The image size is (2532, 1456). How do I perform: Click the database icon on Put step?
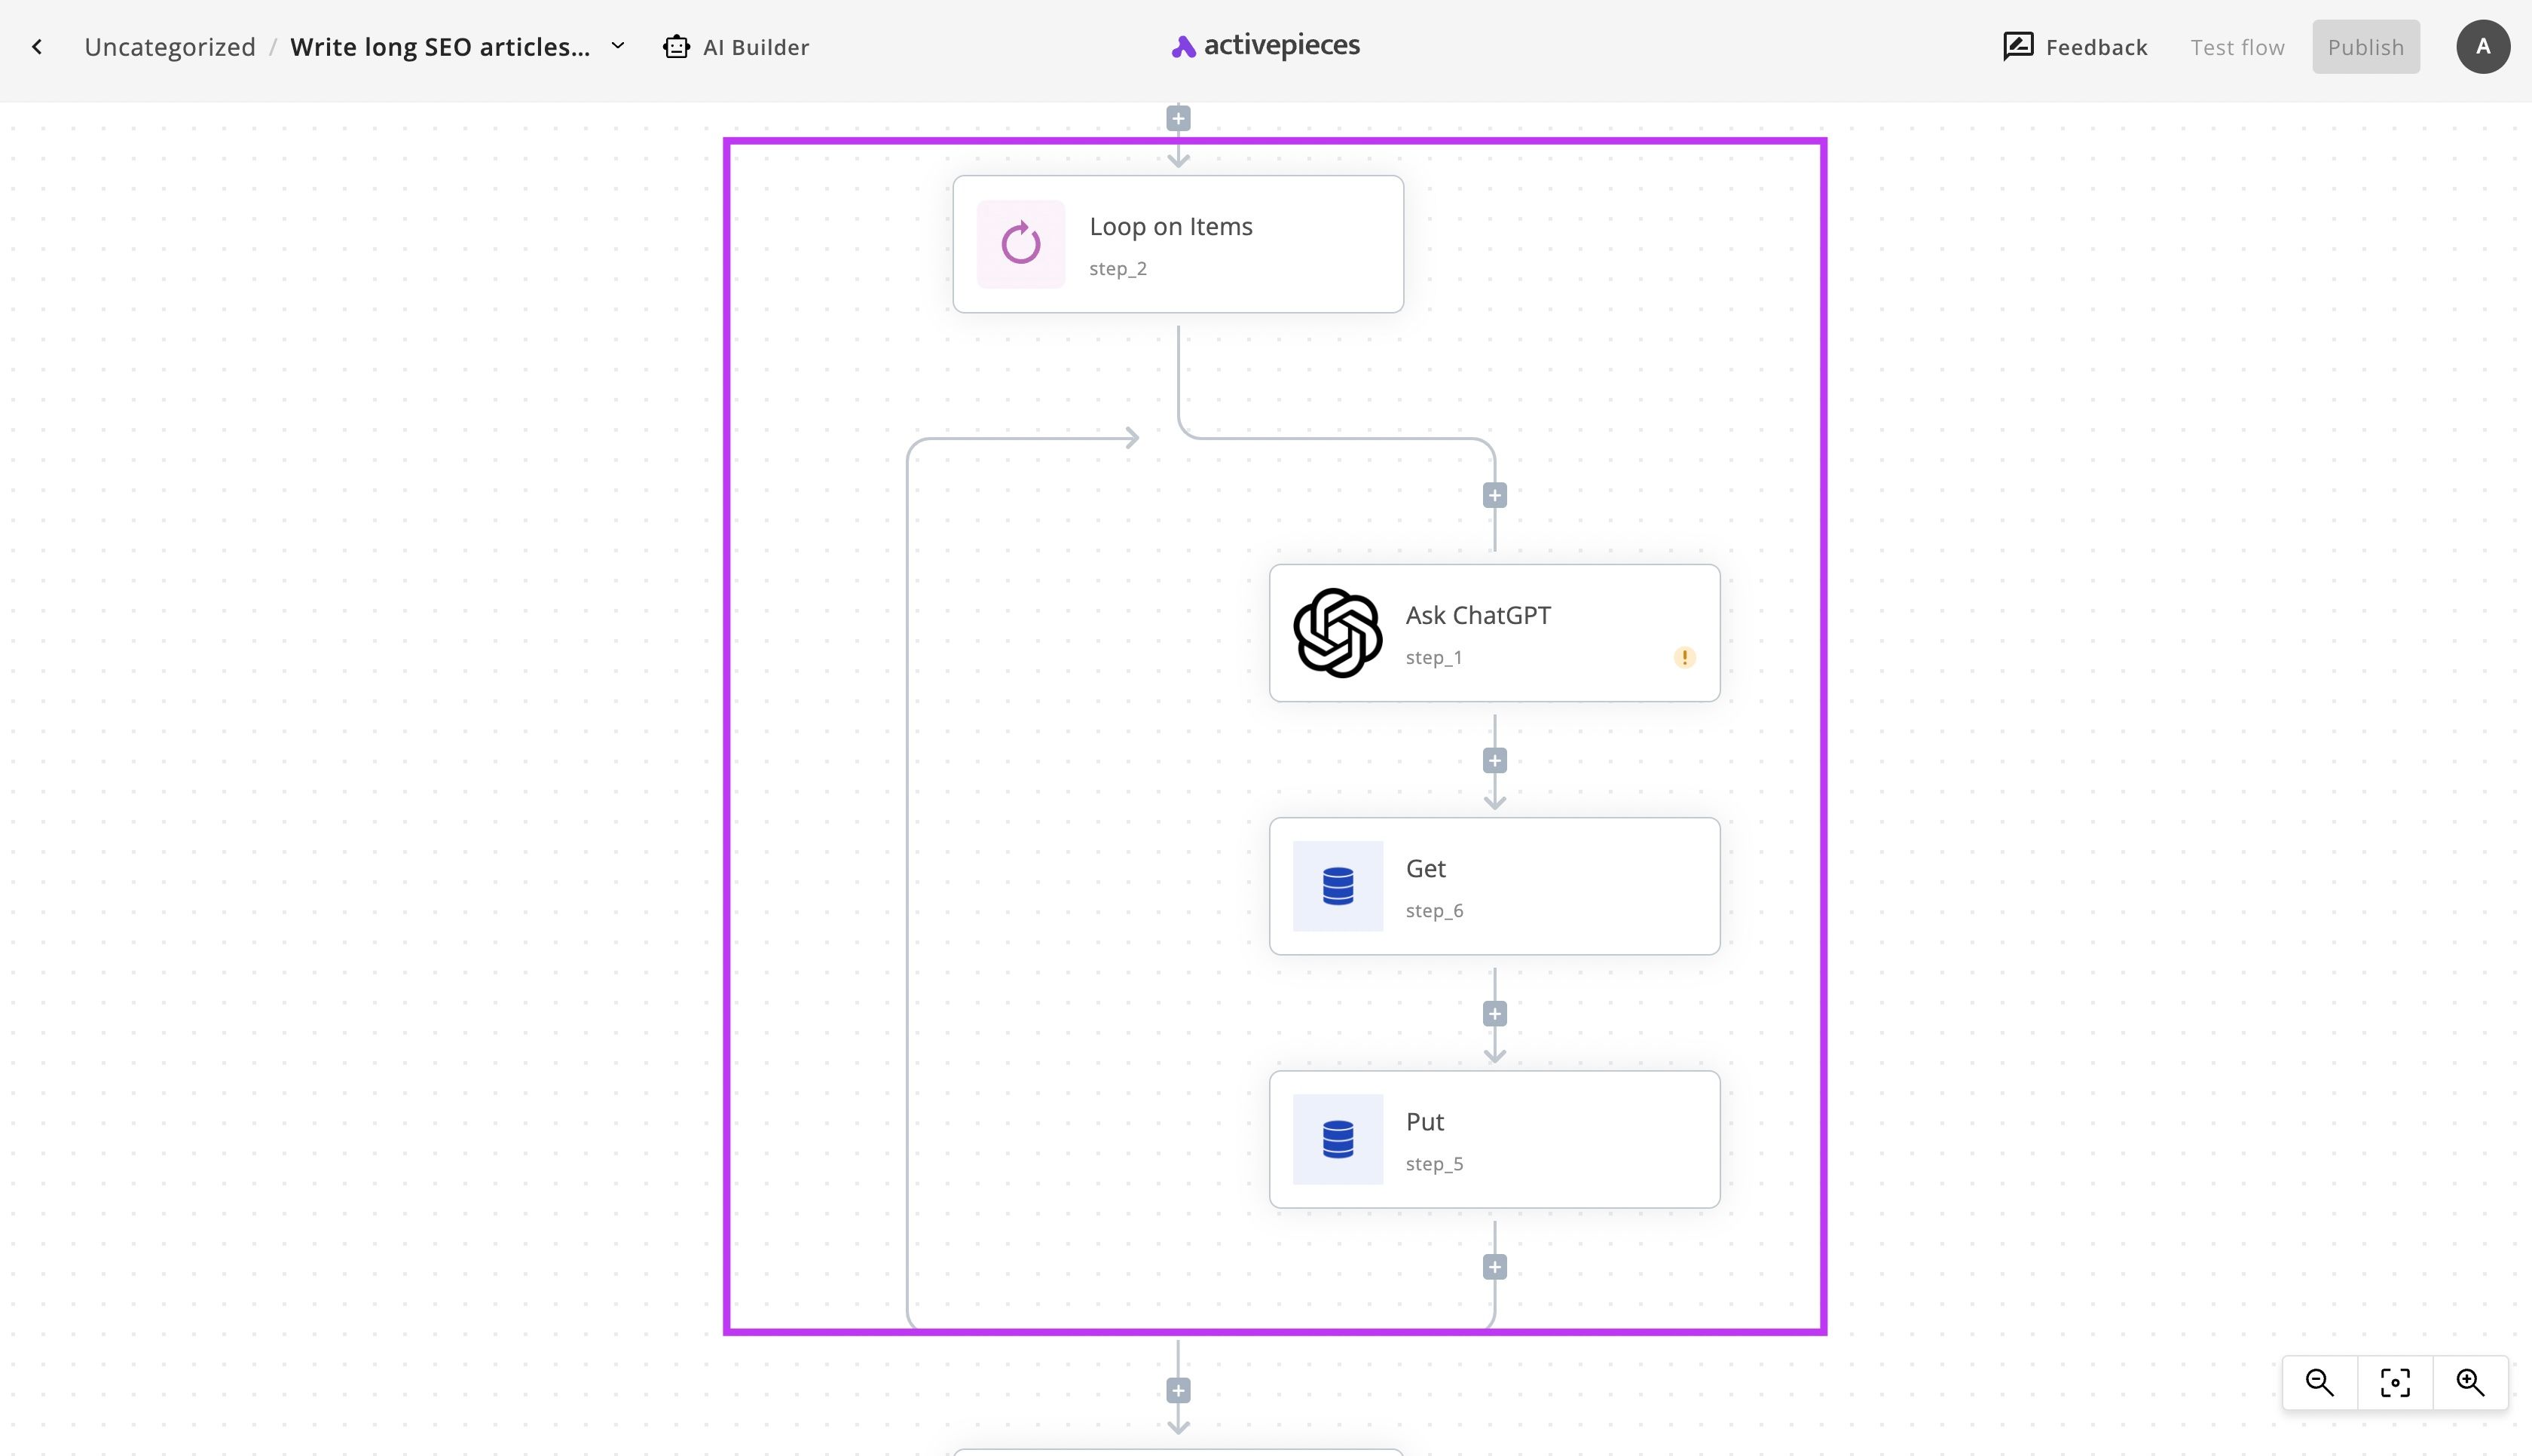click(x=1338, y=1139)
